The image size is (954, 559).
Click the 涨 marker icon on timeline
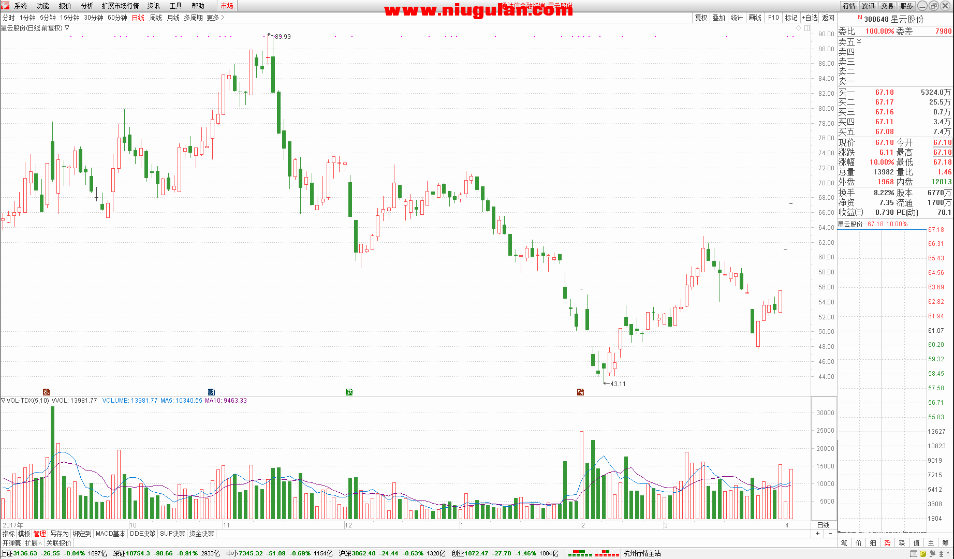46,392
